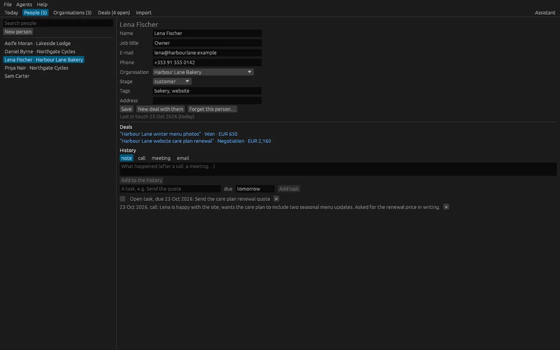Select the note history type

coord(126,158)
